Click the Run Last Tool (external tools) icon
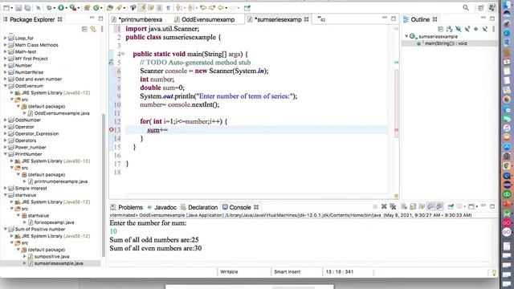The image size is (514, 289). click(73, 7)
